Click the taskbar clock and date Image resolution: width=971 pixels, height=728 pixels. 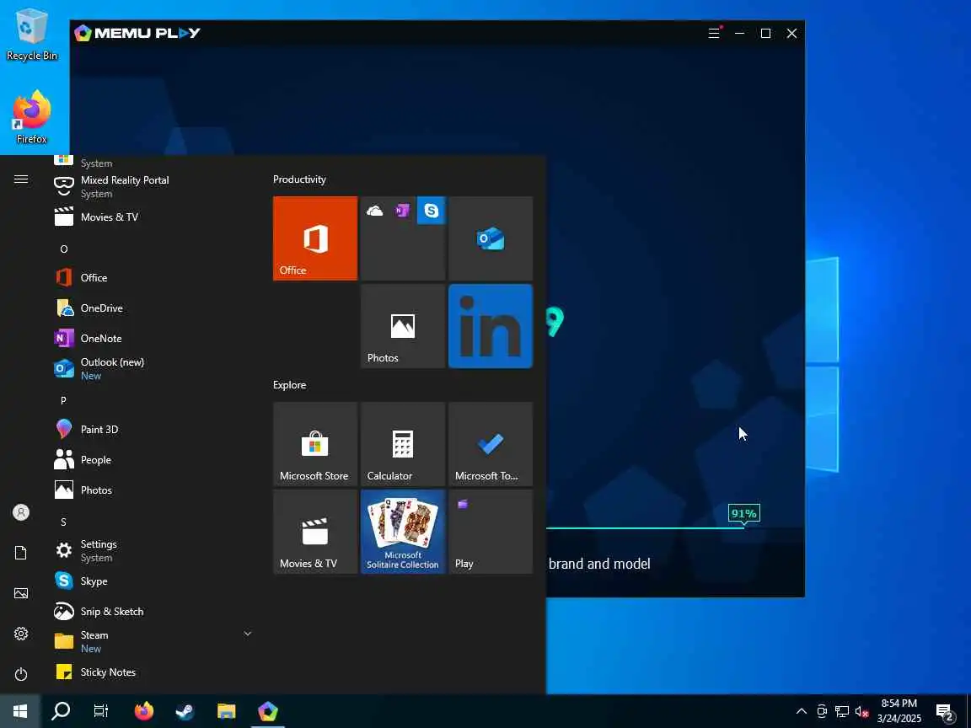899,711
